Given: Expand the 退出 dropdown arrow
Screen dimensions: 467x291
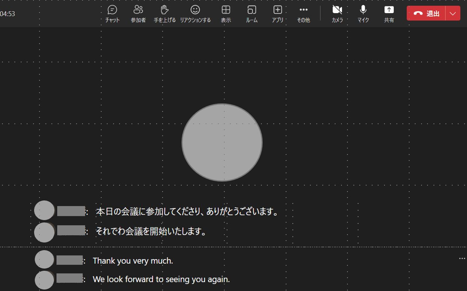Looking at the screenshot, I should [x=453, y=13].
